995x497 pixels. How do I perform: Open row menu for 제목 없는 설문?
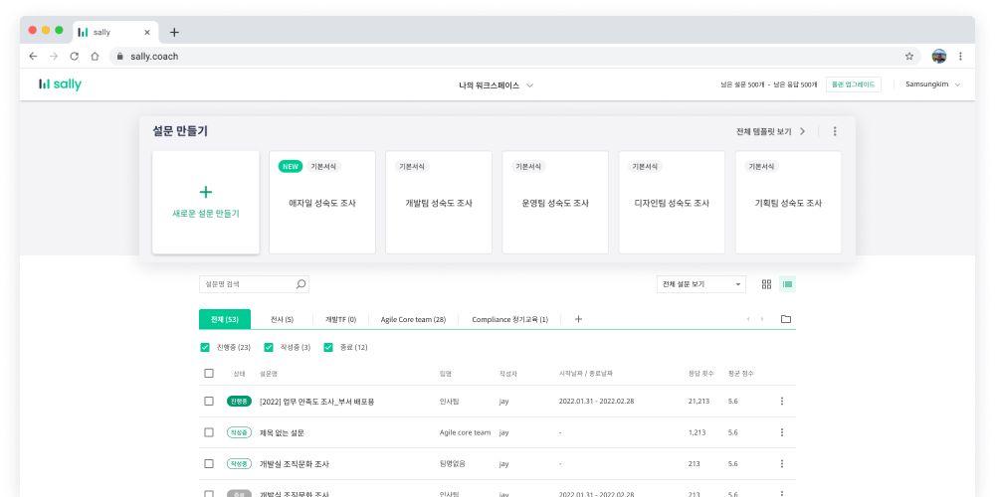[x=781, y=432]
